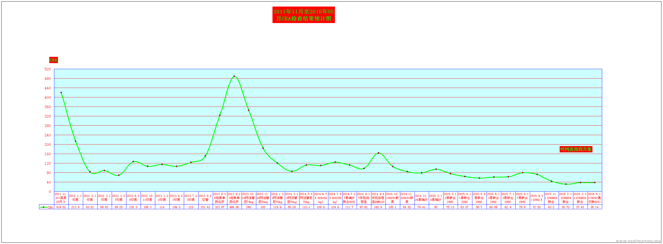Click the CEA legend key marker
Viewport: 663px width, 244px height.
(44, 207)
